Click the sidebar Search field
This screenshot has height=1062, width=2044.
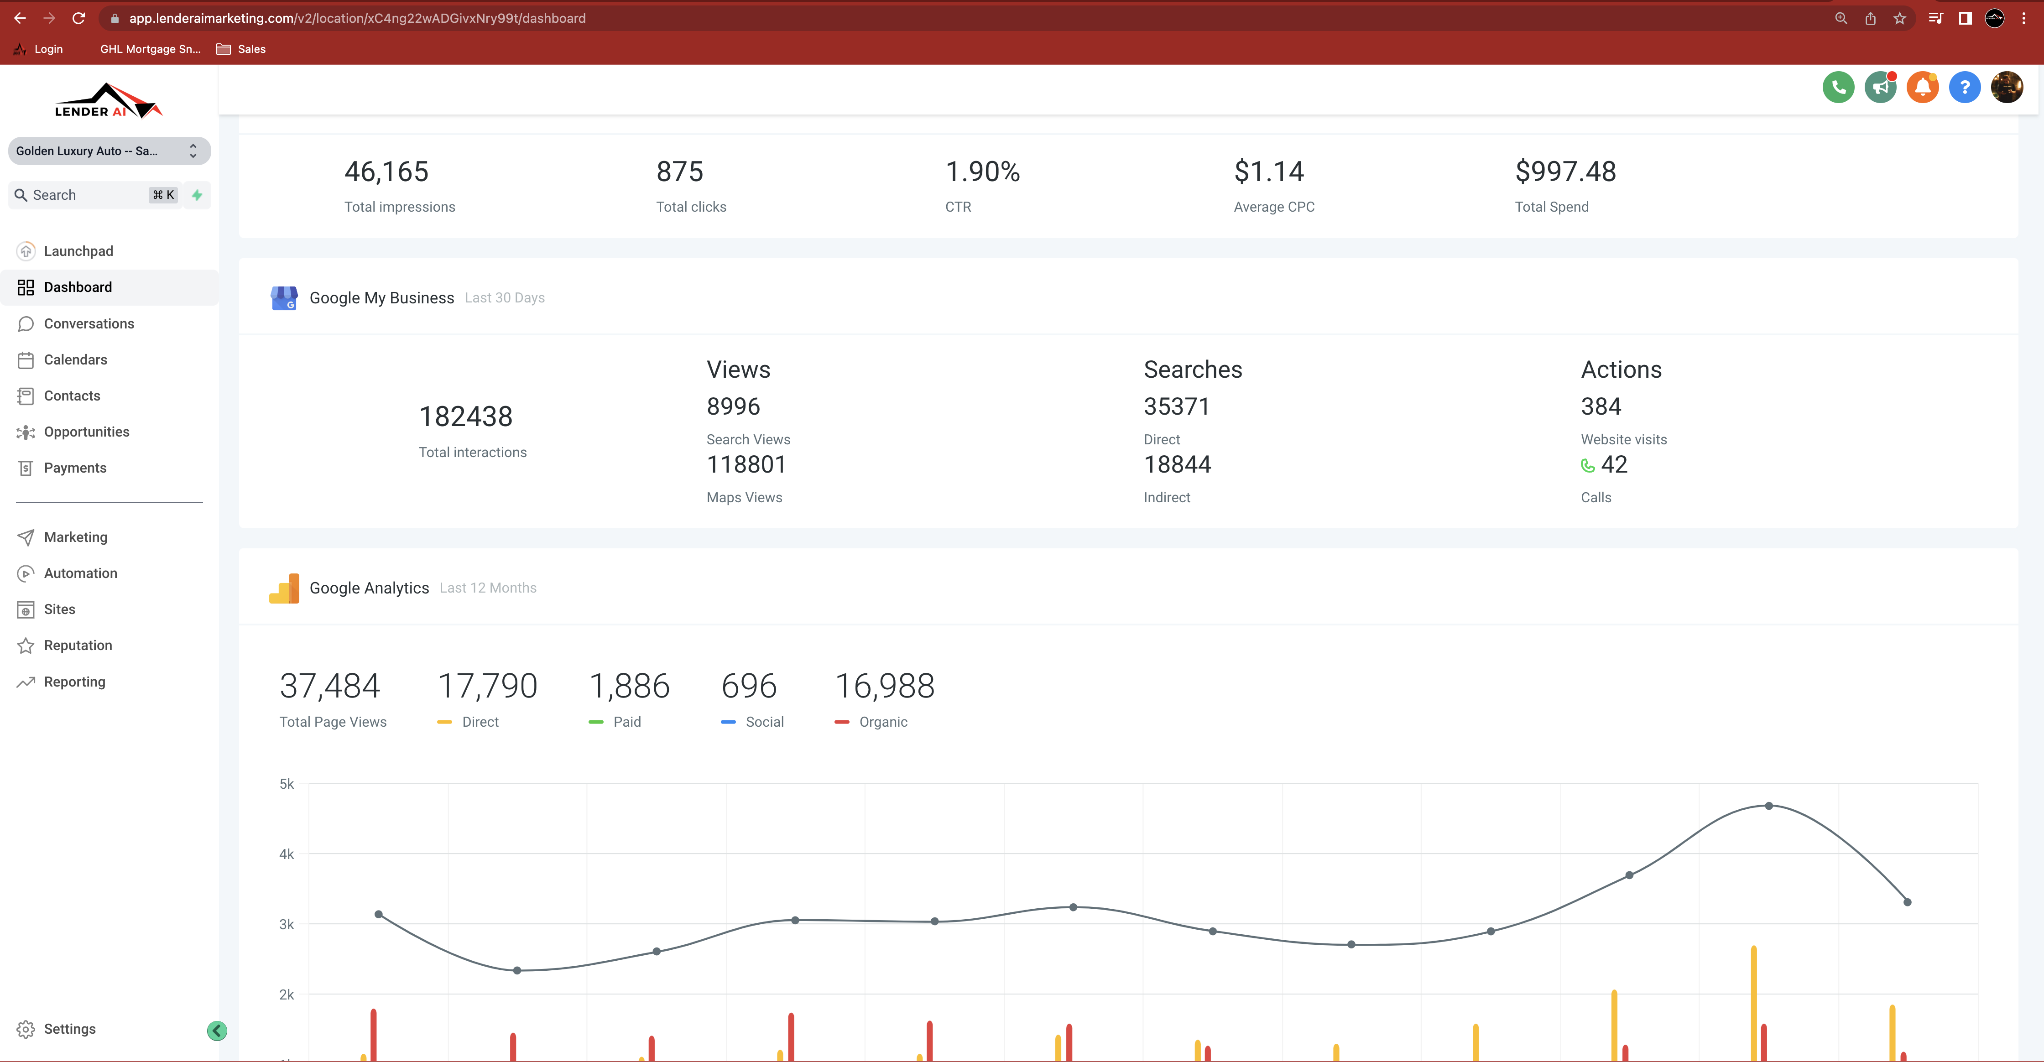[95, 195]
